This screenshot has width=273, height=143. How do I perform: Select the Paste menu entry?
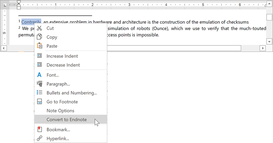click(x=71, y=46)
